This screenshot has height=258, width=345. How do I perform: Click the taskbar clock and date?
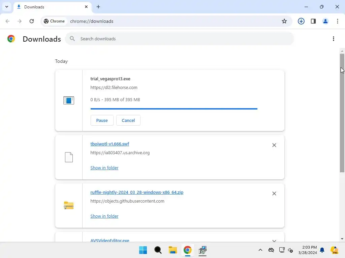click(308, 250)
